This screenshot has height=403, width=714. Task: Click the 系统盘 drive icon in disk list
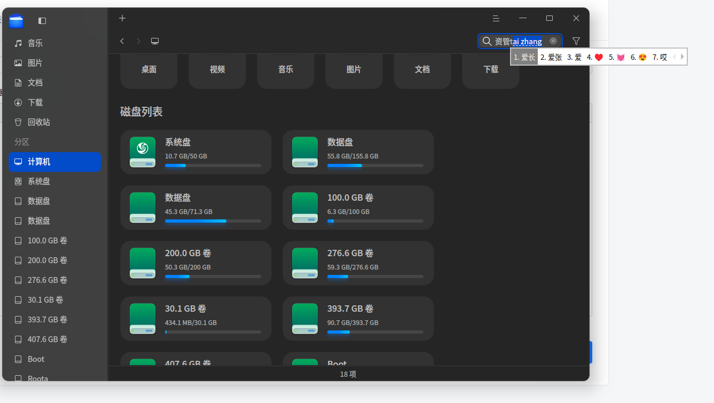(143, 152)
